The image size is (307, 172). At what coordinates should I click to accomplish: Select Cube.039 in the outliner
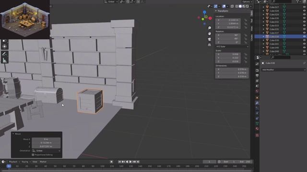point(274,40)
